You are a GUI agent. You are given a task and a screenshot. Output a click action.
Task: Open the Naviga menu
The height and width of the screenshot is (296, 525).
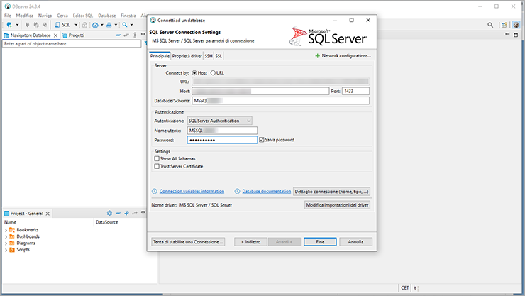click(x=45, y=16)
